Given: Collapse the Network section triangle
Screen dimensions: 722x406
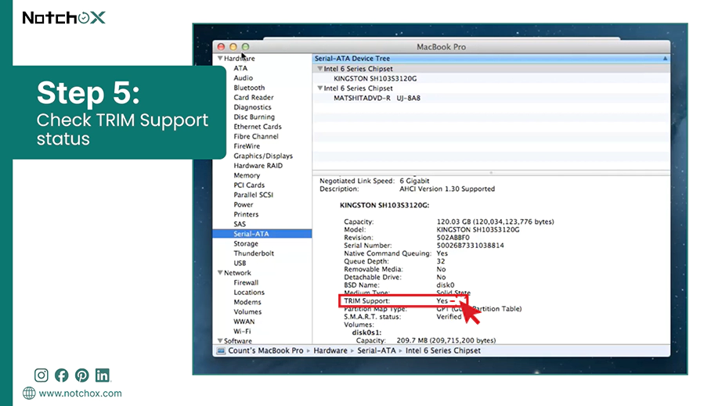Looking at the screenshot, I should pos(220,273).
